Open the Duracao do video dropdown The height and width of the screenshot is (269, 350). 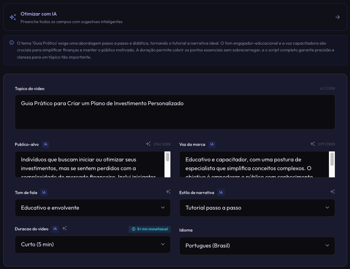93,244
